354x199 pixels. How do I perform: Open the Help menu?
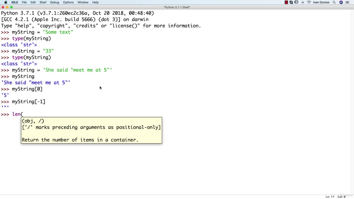[95, 2]
